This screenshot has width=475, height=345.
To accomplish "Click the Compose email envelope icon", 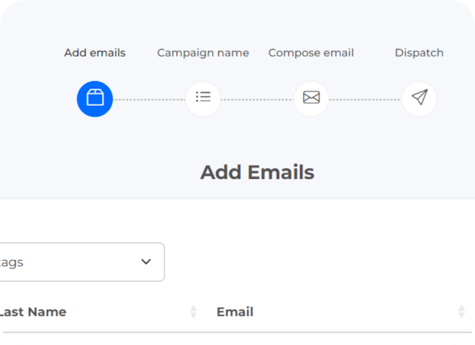I will pyautogui.click(x=311, y=98).
